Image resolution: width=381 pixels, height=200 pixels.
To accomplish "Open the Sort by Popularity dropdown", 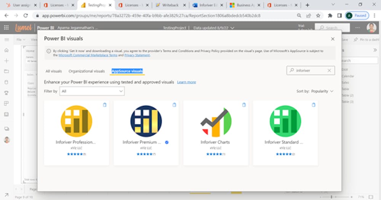I will pos(315,91).
